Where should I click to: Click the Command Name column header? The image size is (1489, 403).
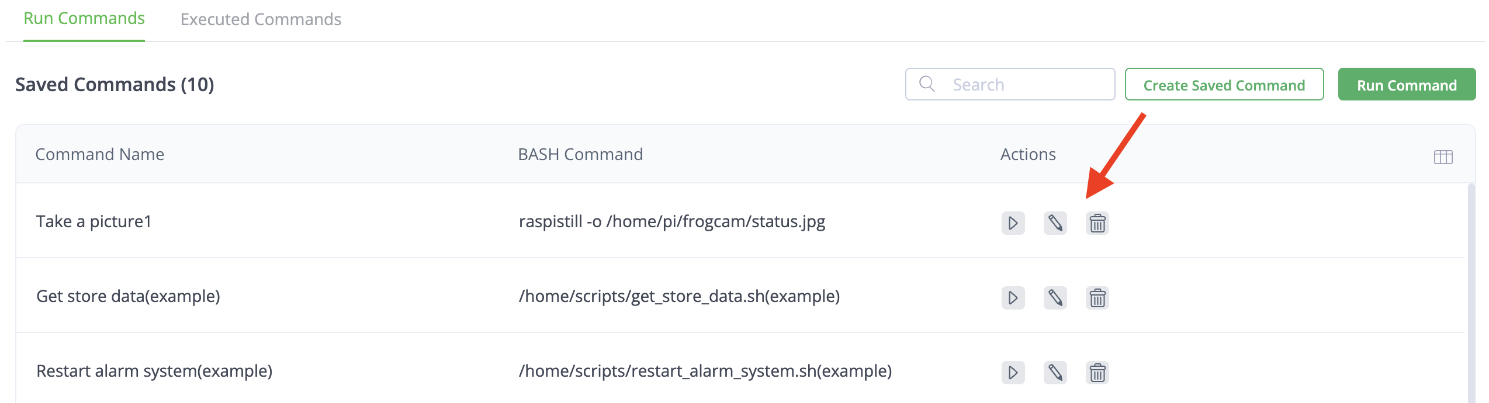(x=100, y=154)
